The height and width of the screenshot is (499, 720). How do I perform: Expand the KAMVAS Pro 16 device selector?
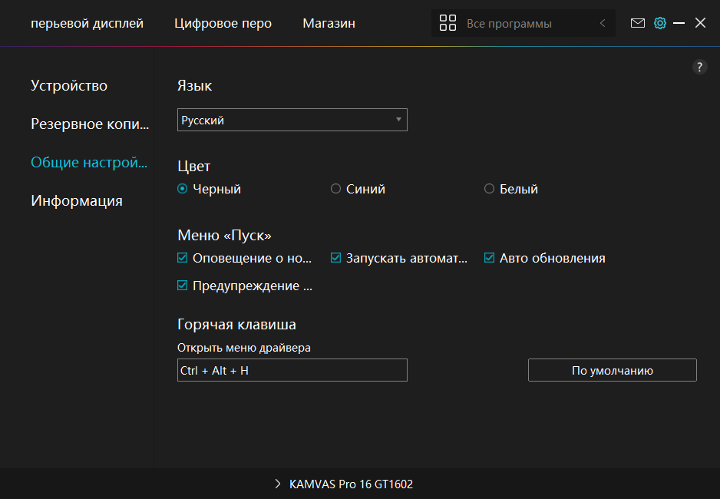[x=344, y=484]
